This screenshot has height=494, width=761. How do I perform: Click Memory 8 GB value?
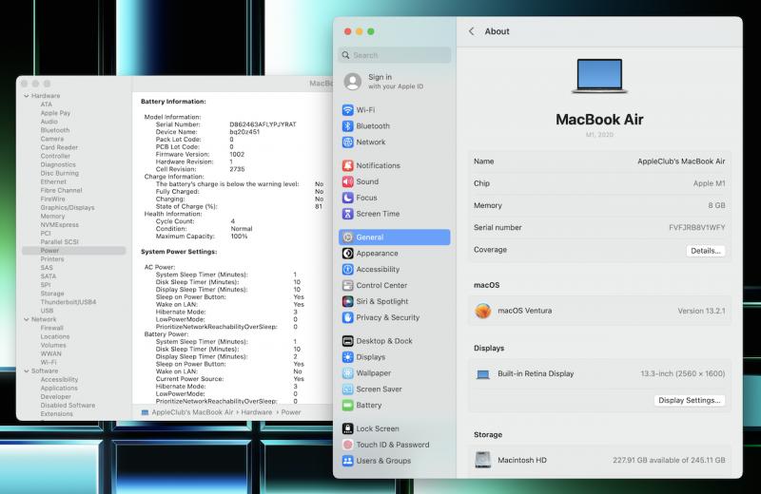tap(716, 205)
